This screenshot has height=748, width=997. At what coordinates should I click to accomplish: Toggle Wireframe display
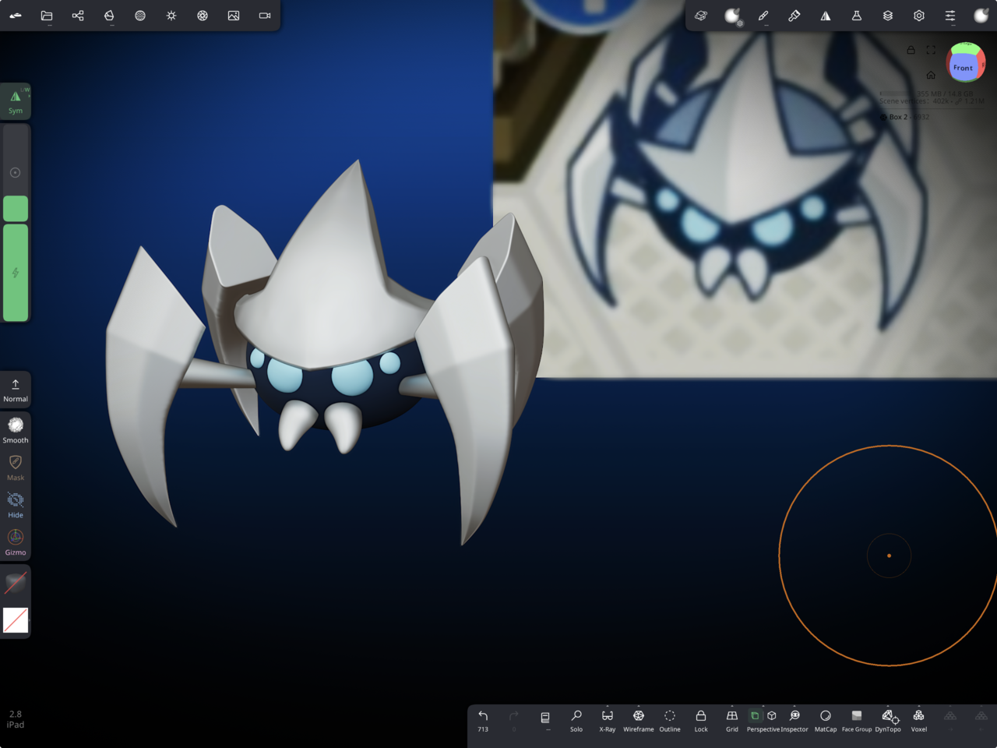pyautogui.click(x=639, y=721)
